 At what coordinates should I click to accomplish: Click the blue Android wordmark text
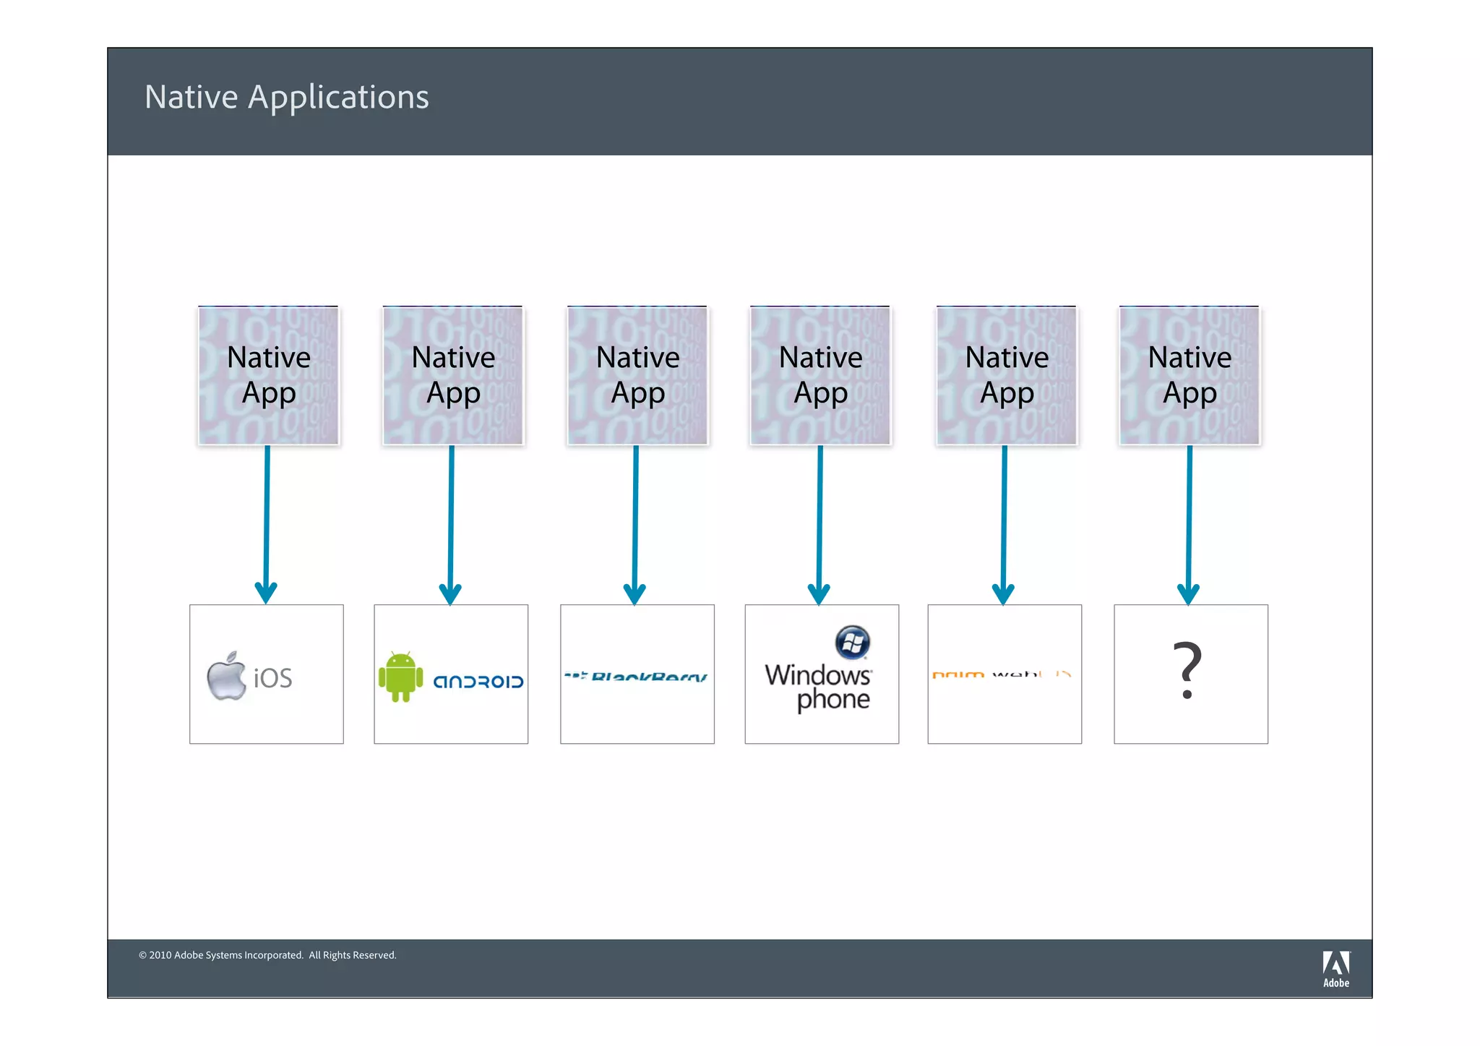tap(478, 682)
